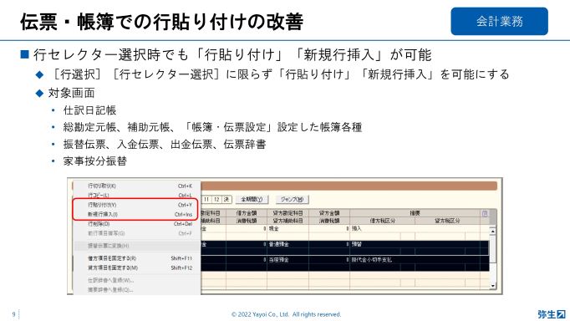
Task: Click the 振替伝票に変換(H) entry
Action: click(x=137, y=246)
